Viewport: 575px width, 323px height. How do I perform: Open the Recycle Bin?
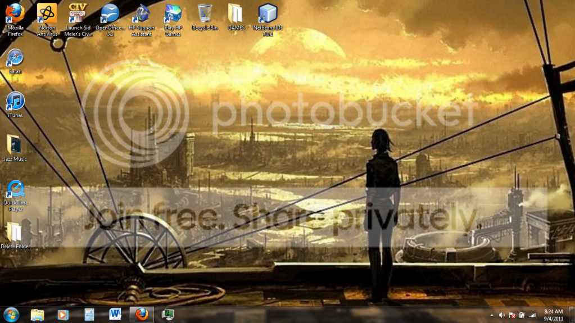[x=205, y=17]
